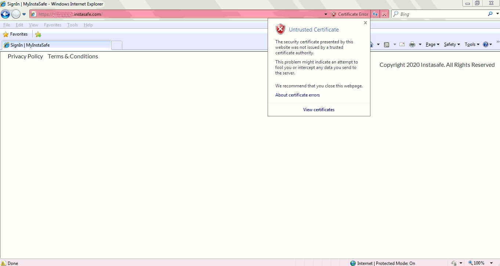The image size is (500, 266).
Task: Click the Back navigation button
Action: point(5,14)
